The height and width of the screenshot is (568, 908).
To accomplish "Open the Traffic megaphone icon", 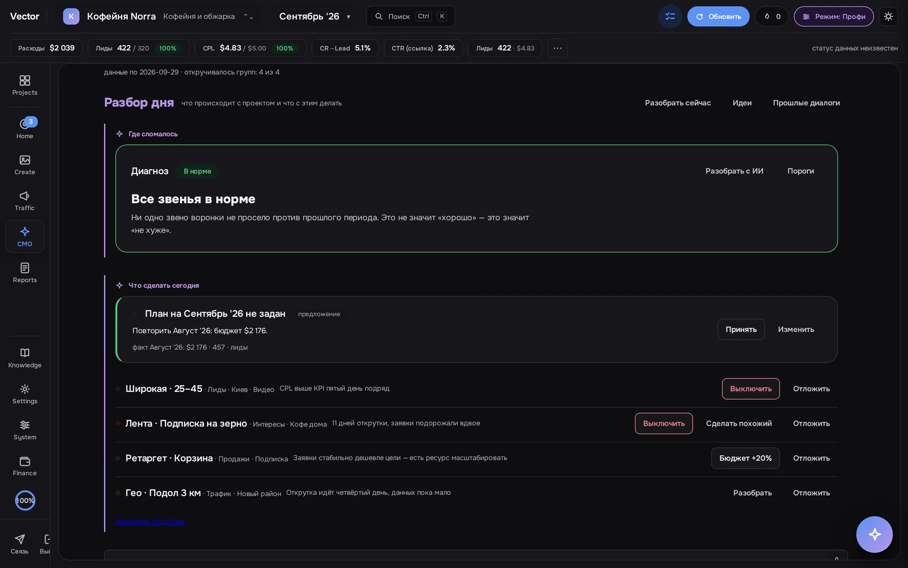I will [25, 200].
